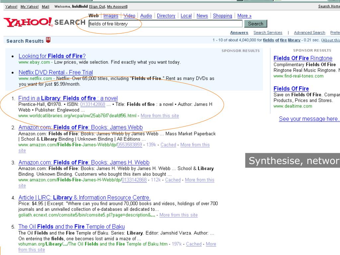Open Cached link for James-Webb Amazon result
This screenshot has width=340, height=255.
point(168,145)
